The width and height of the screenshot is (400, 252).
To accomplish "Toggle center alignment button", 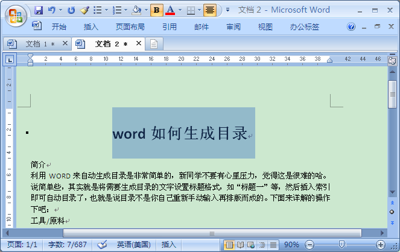I will click(210, 10).
